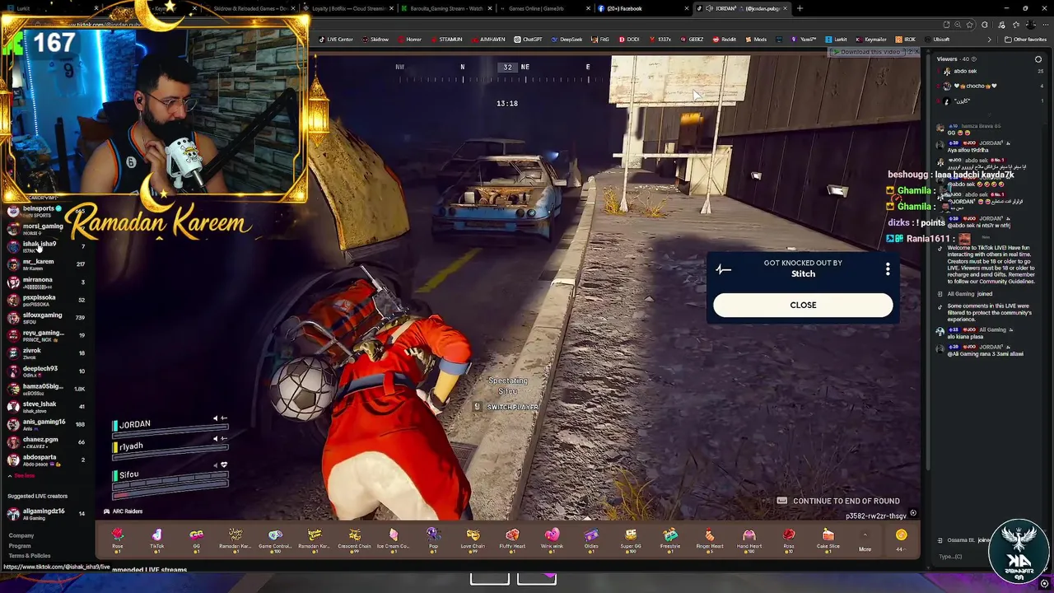Send the GG gift
Viewport: 1054px width, 593px height.
point(196,539)
